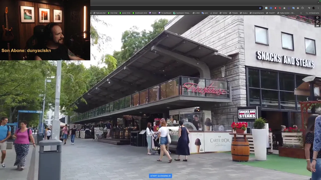
Task: Open the Dashboard | kick bookmark
Action: (x=140, y=13)
